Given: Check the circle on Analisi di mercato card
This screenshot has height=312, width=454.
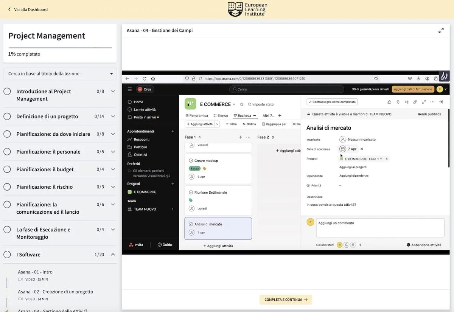Looking at the screenshot, I should point(191,224).
